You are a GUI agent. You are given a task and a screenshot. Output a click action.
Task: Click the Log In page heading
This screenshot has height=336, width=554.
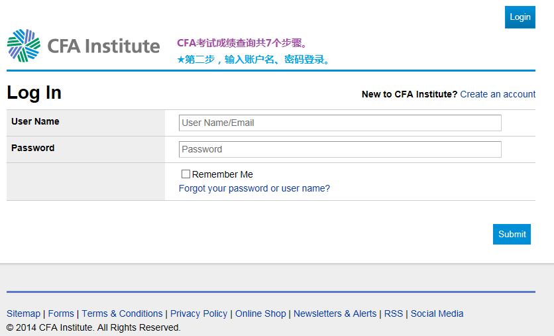point(34,93)
